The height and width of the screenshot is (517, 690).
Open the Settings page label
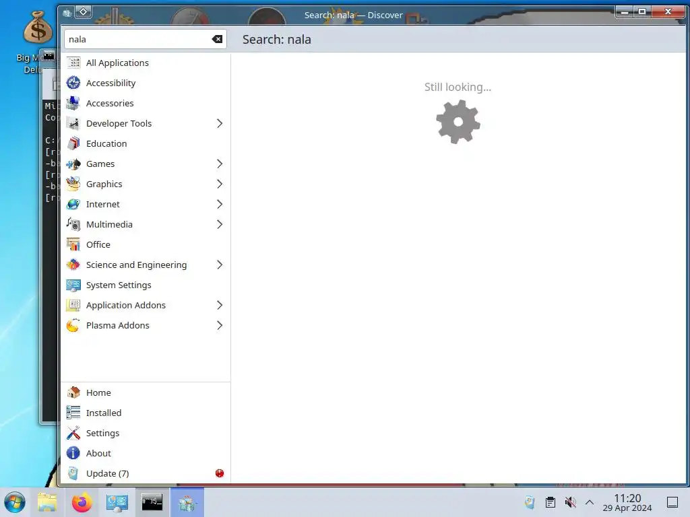tap(102, 433)
